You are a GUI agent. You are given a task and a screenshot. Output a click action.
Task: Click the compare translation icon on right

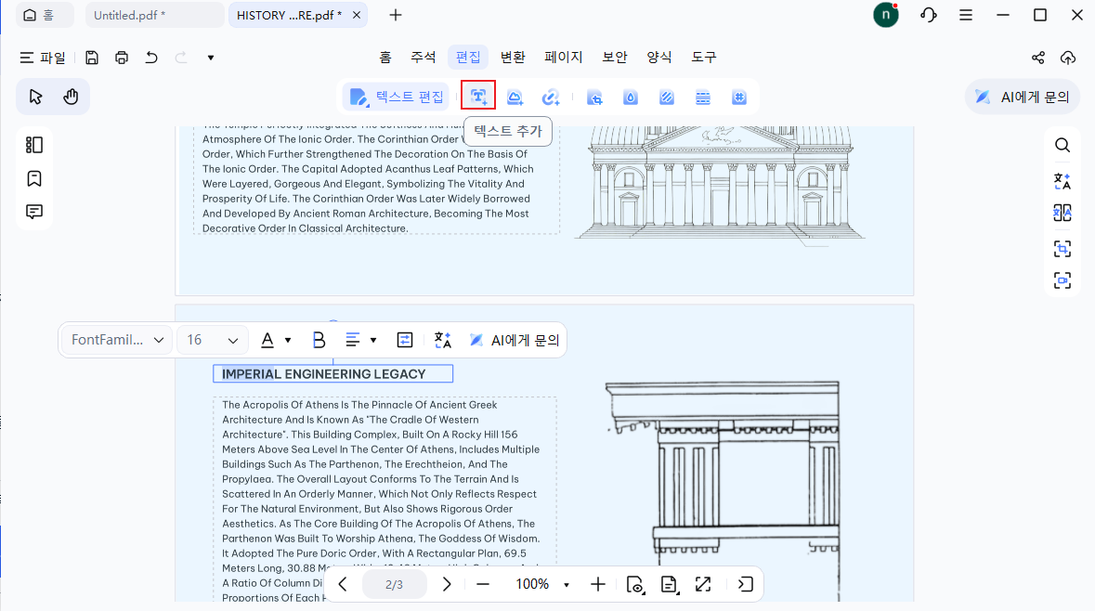1062,213
